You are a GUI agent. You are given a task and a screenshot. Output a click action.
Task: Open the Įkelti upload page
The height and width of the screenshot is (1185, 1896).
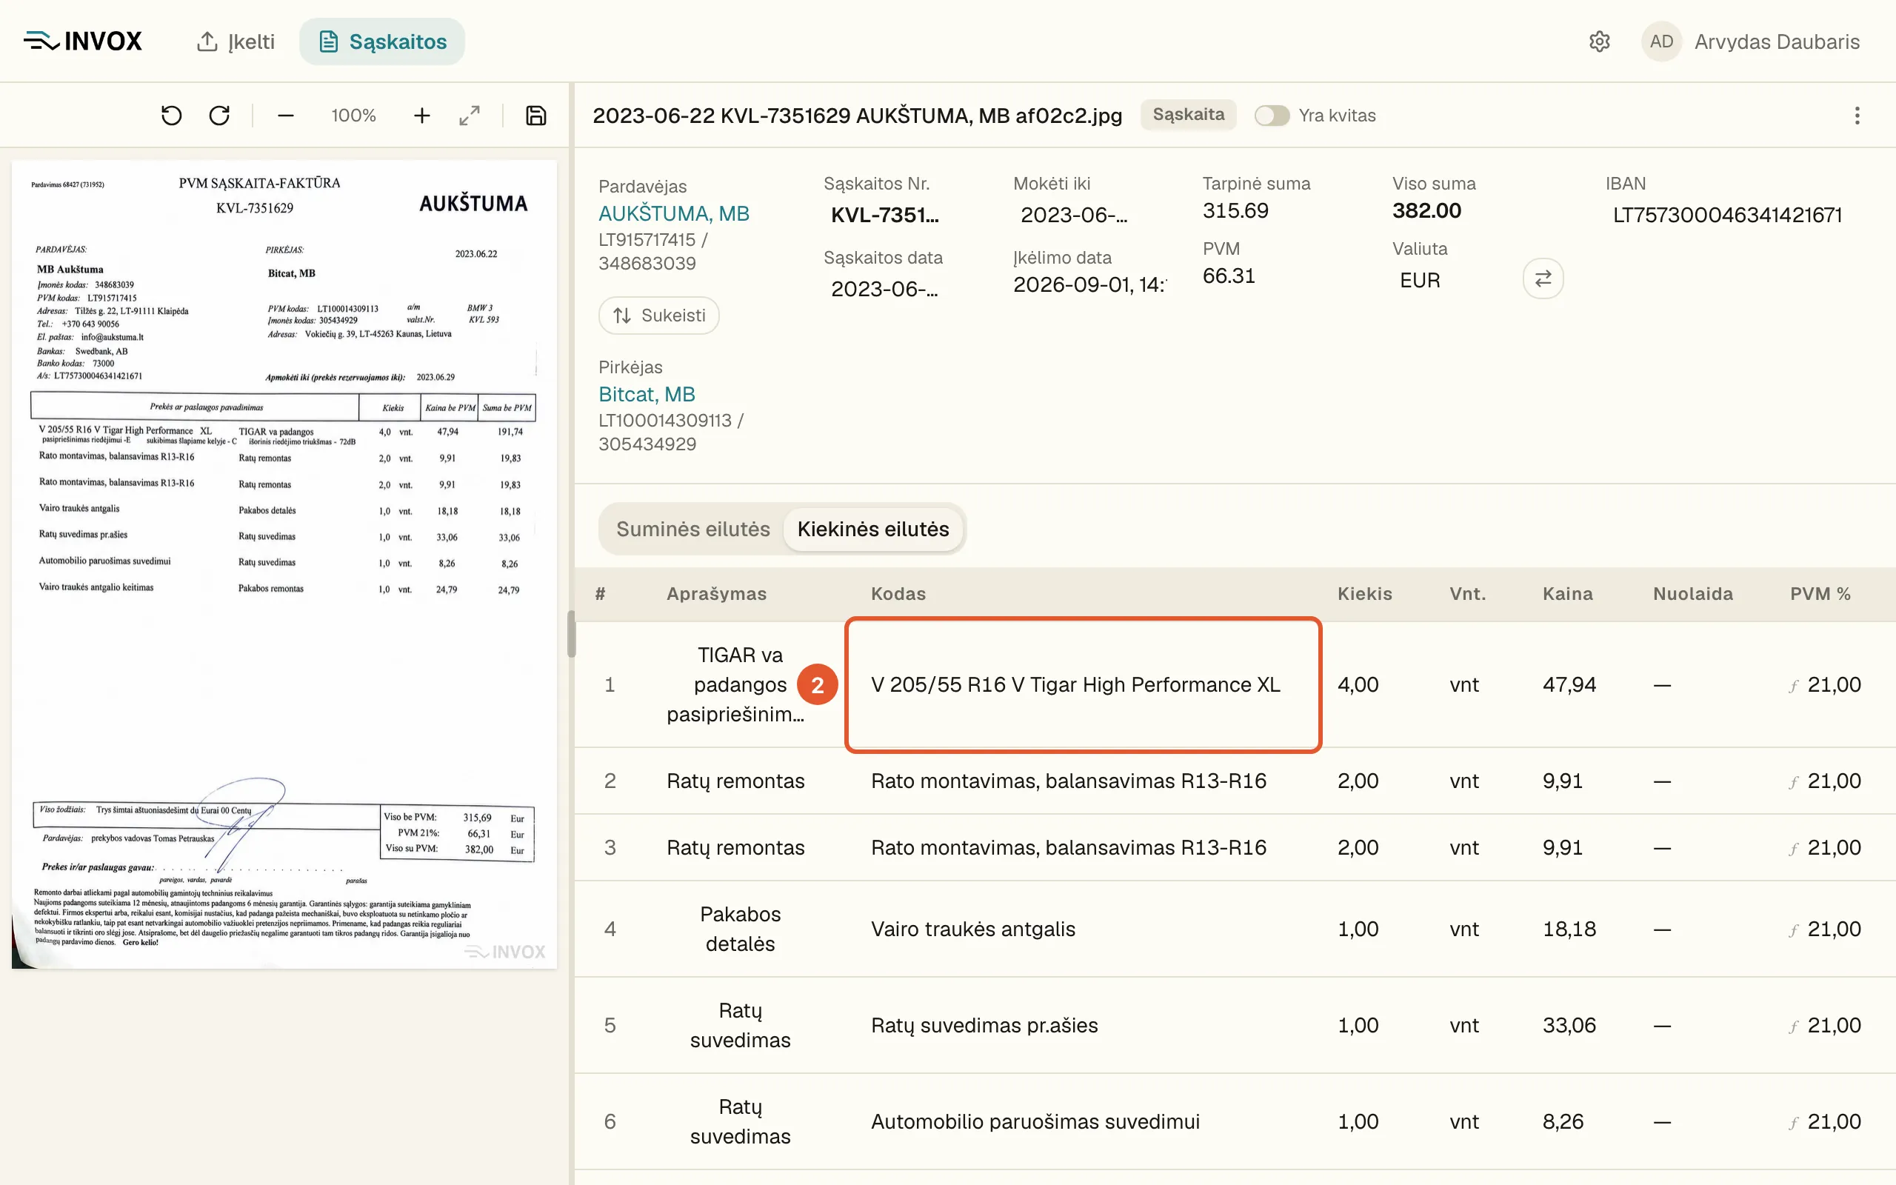235,41
